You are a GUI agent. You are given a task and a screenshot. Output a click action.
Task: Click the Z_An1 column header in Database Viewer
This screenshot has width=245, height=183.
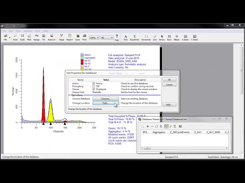pyautogui.click(x=198, y=132)
